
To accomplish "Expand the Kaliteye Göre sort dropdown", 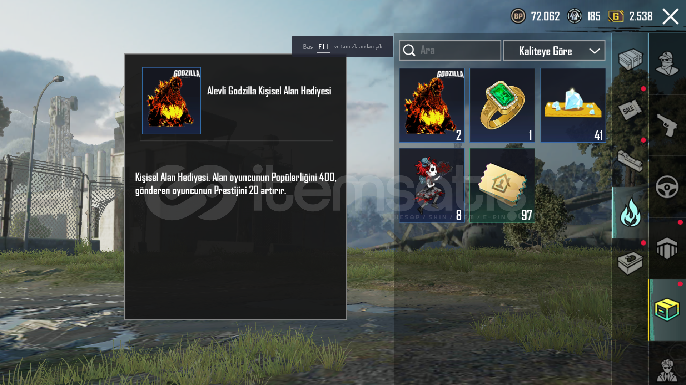I will pos(554,51).
